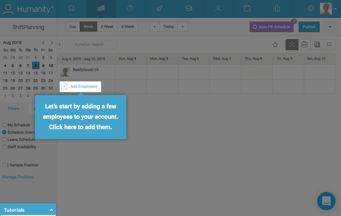Open the Filters tab

(13, 108)
